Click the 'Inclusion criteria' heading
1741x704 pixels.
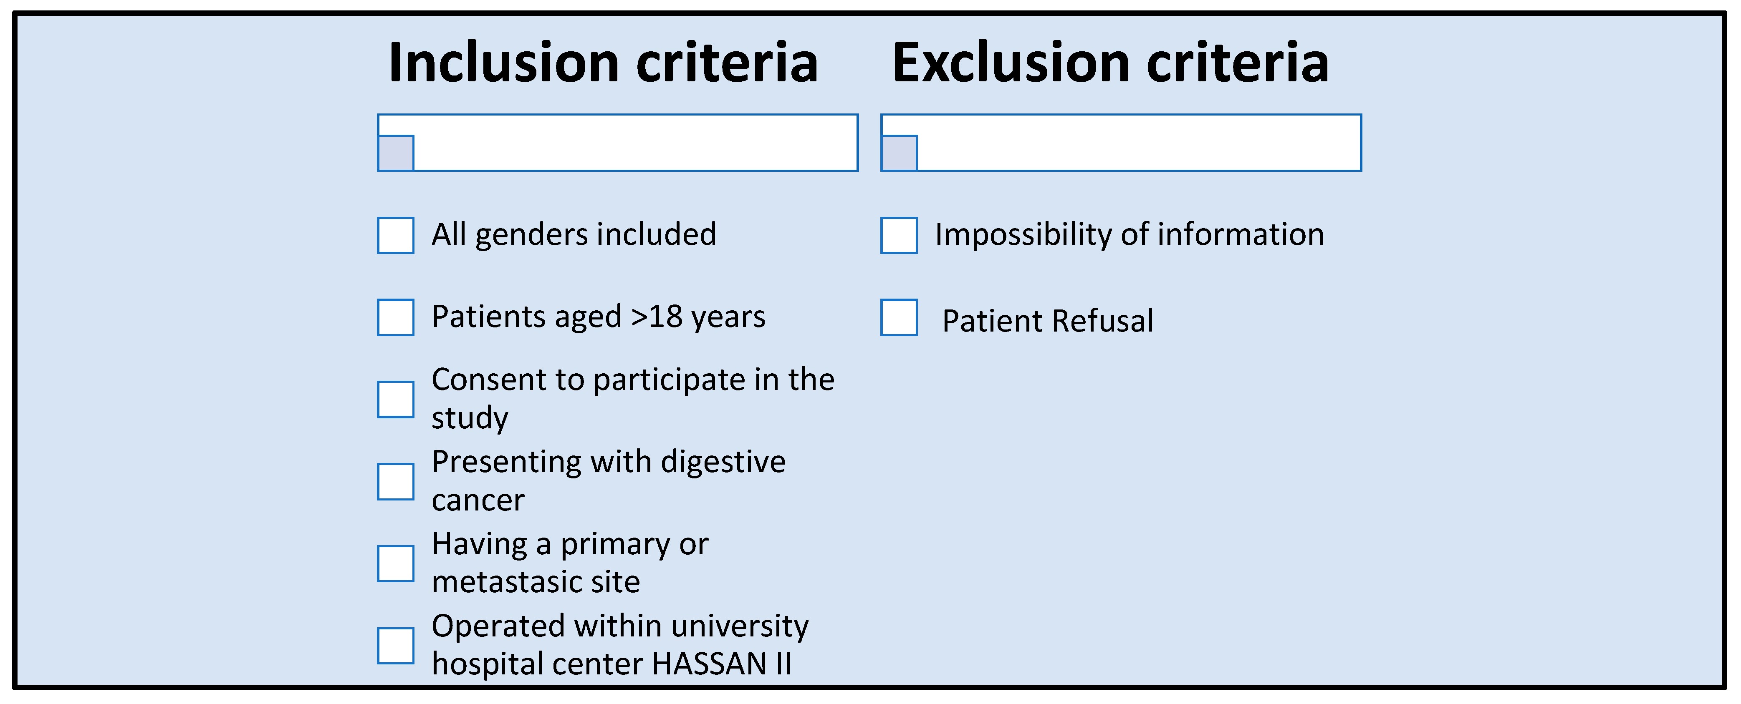[x=604, y=62]
